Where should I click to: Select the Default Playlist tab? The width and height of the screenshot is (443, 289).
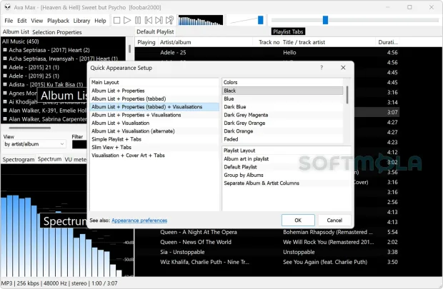[155, 32]
